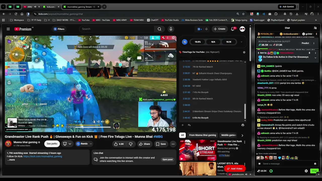Save the video to a playlist
322x181 pixels.
pos(161,144)
